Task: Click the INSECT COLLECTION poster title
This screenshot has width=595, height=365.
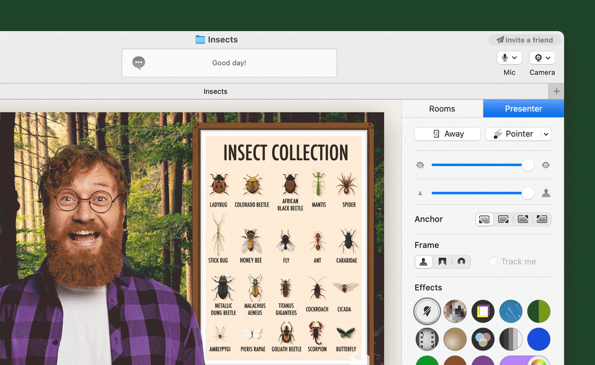Action: coord(286,153)
